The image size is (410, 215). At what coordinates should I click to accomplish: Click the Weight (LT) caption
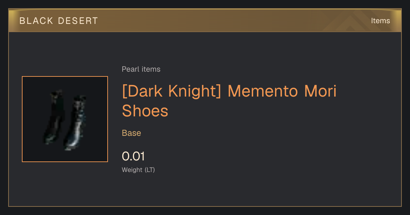(138, 170)
